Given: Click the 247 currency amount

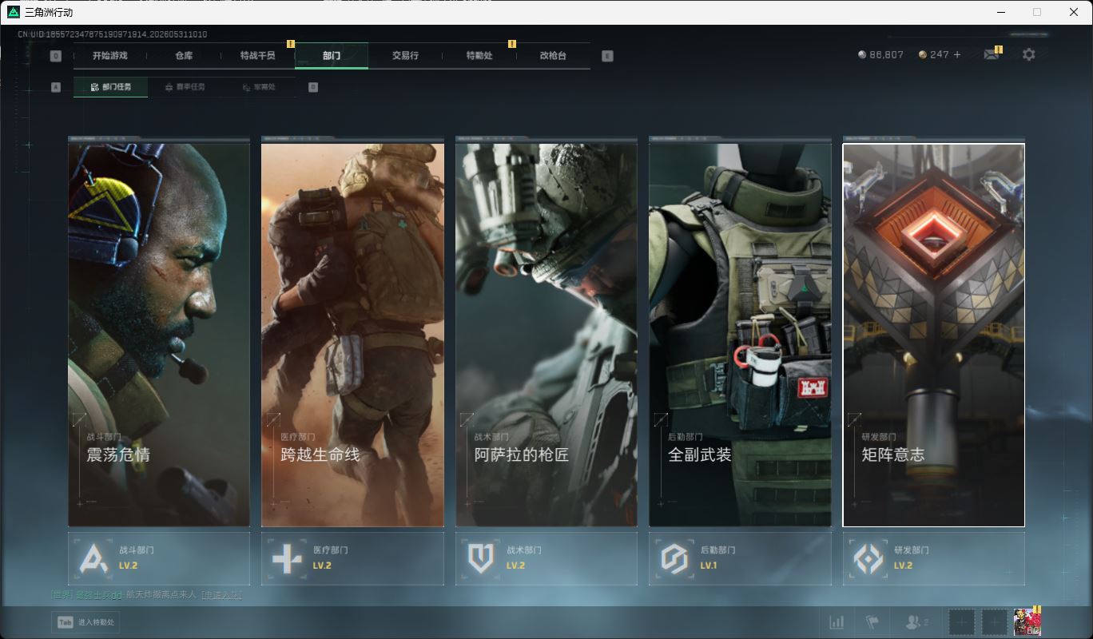Looking at the screenshot, I should 940,54.
